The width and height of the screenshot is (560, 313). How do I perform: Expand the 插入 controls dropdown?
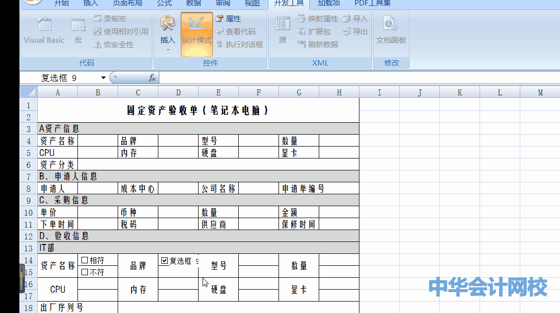click(x=168, y=49)
